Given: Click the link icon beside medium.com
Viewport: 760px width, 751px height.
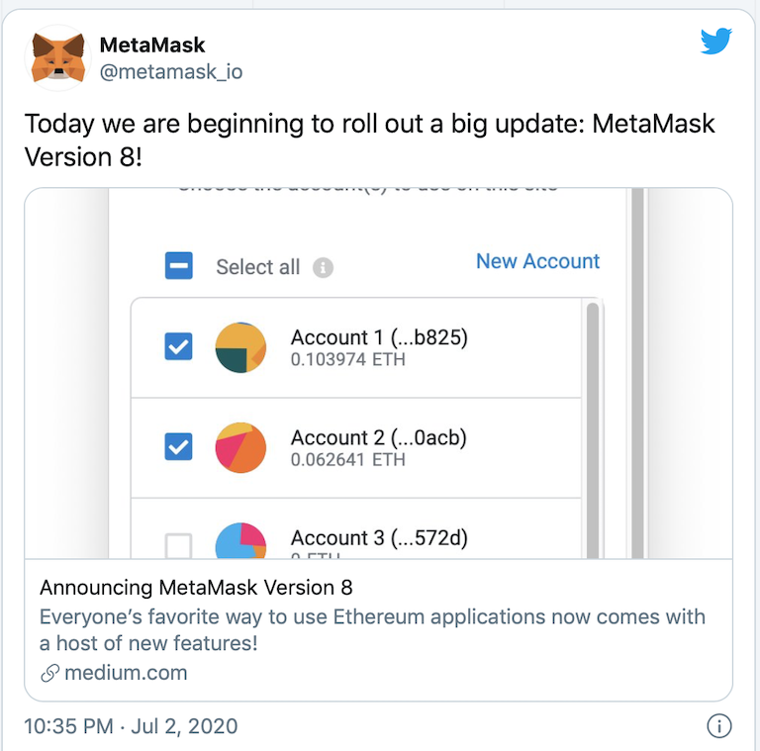Looking at the screenshot, I should click(x=48, y=674).
